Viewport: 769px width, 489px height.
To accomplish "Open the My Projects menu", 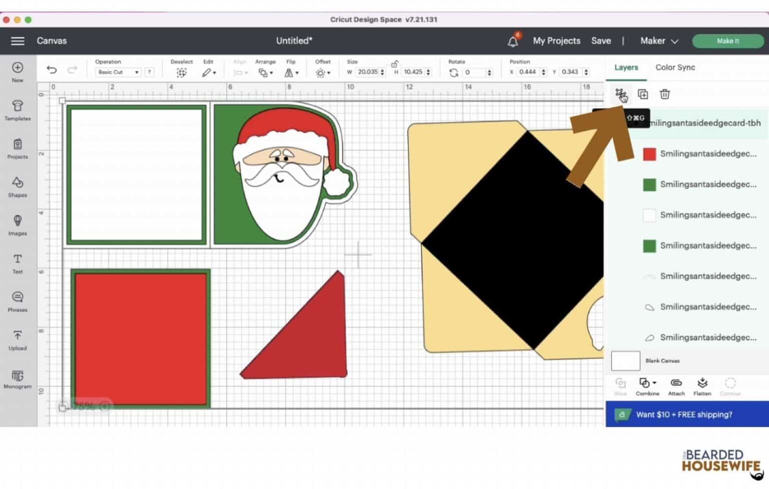I will [x=556, y=41].
